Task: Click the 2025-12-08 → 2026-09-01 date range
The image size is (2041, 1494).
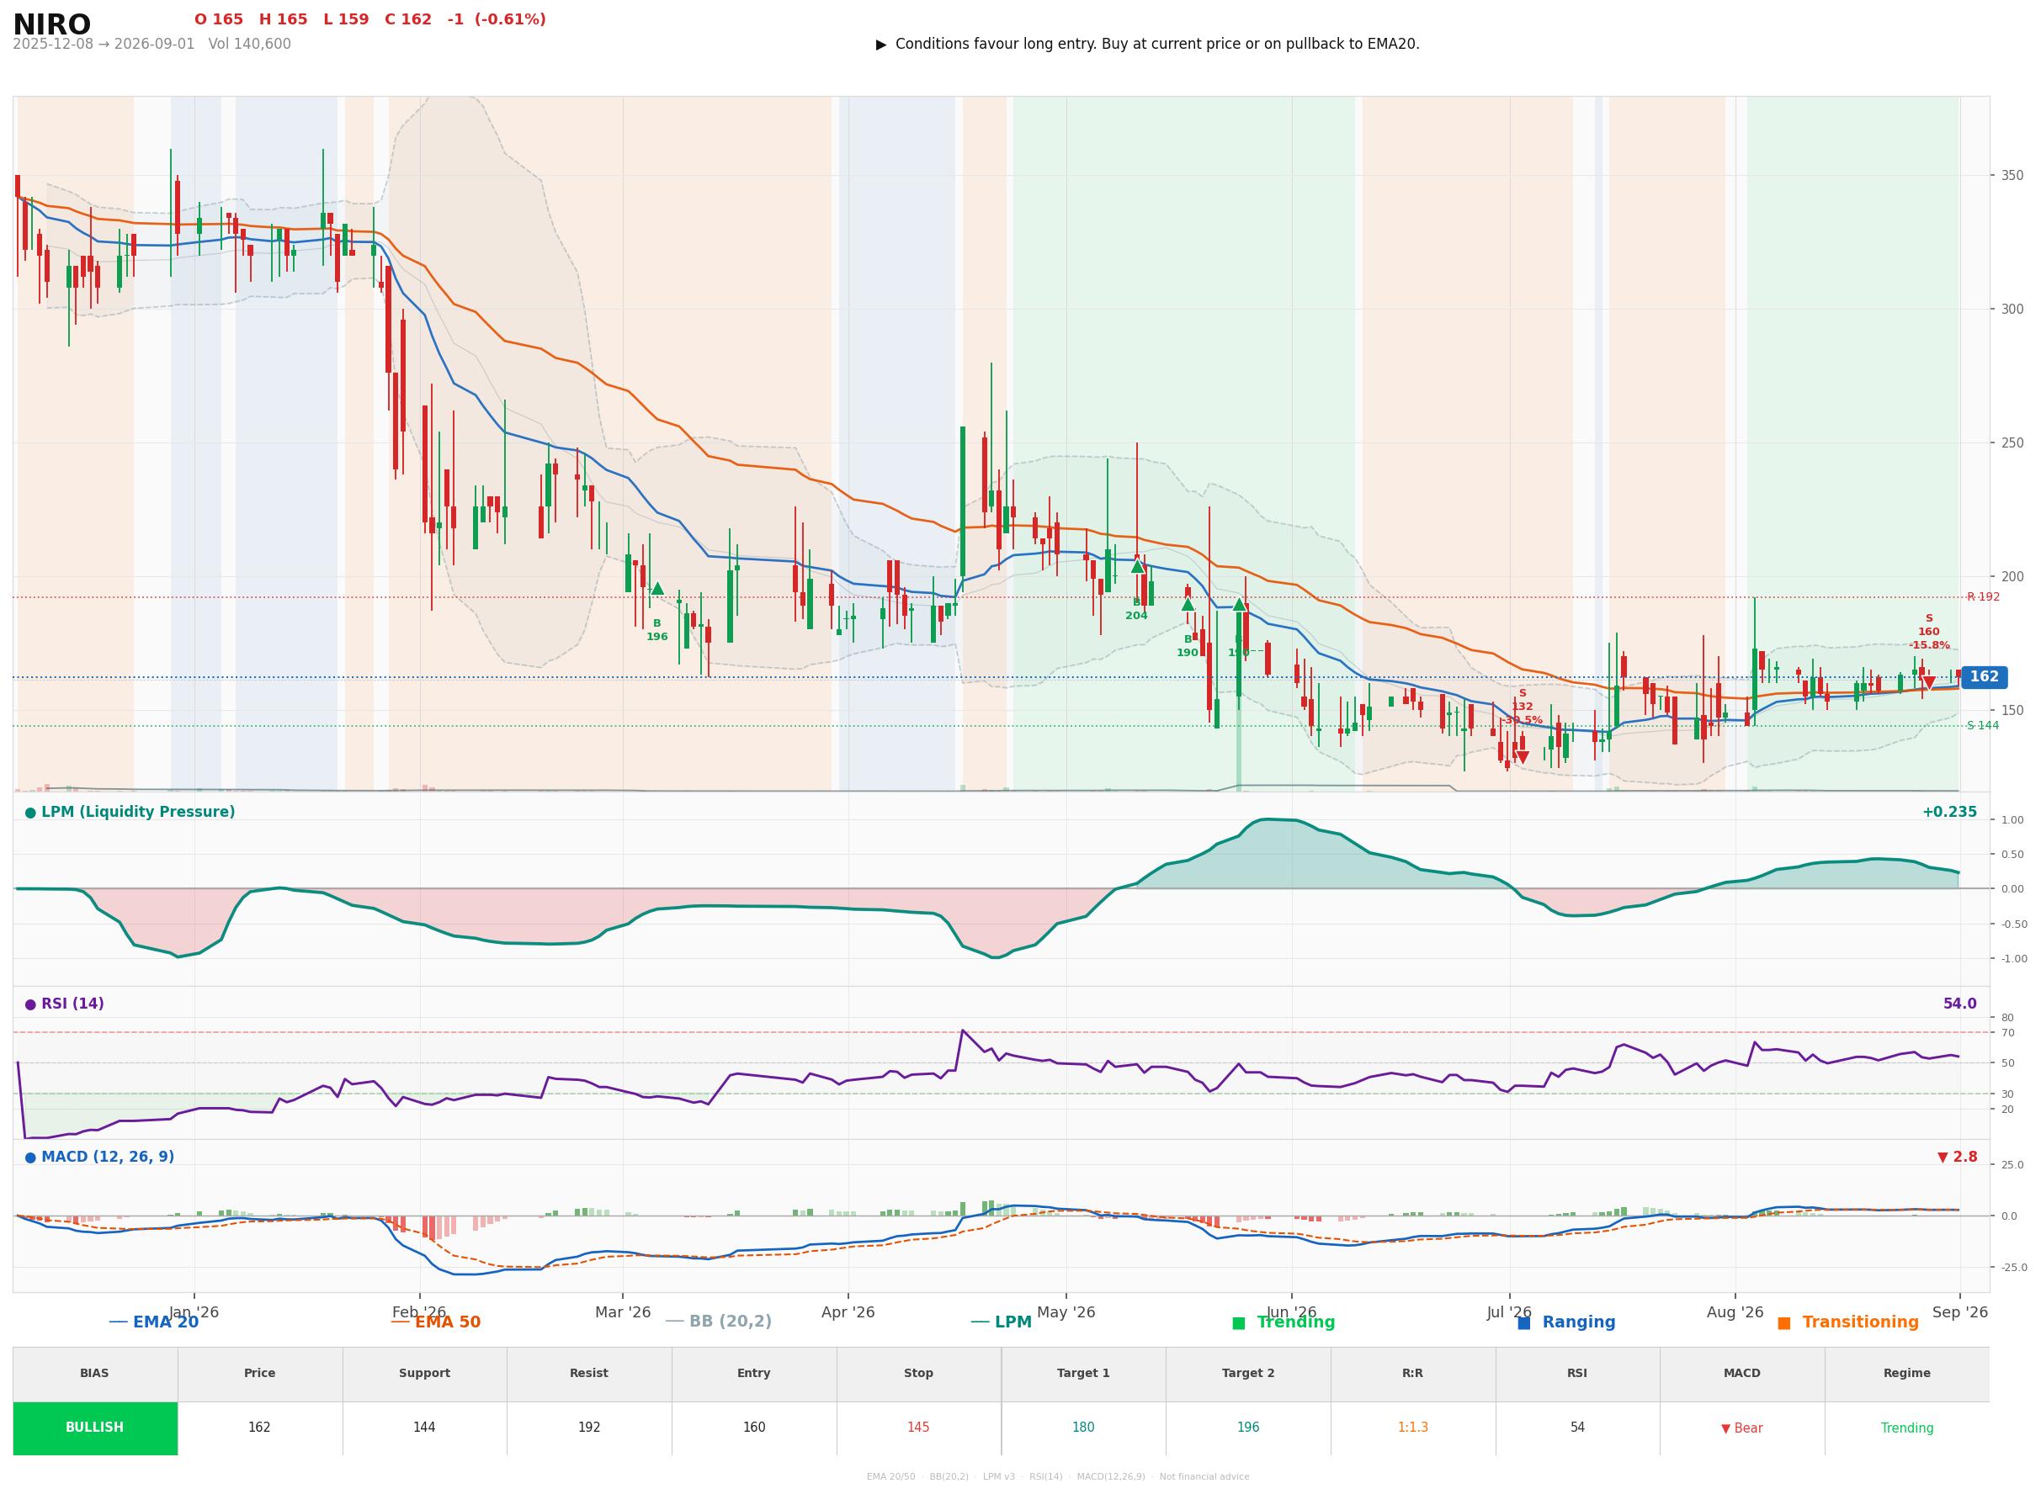Action: click(104, 45)
